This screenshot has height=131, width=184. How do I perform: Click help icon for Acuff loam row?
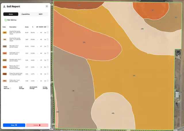48,53
